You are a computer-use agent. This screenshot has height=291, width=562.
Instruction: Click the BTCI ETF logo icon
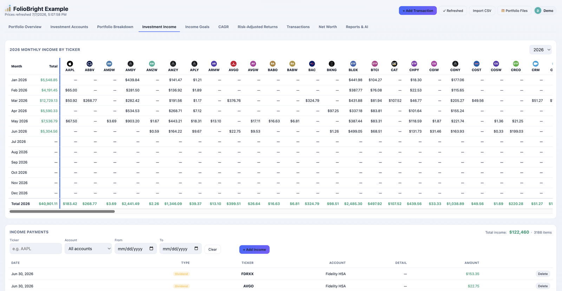coord(375,64)
